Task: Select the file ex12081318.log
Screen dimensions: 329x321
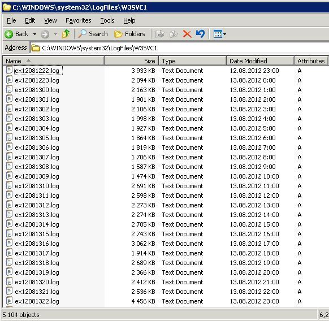Action: click(37, 263)
